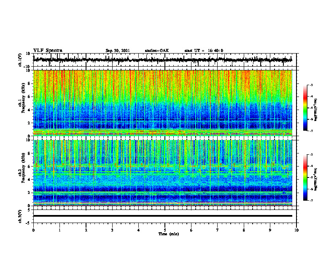Click the ch.2 frequency spectrogram panel

coord(162,173)
